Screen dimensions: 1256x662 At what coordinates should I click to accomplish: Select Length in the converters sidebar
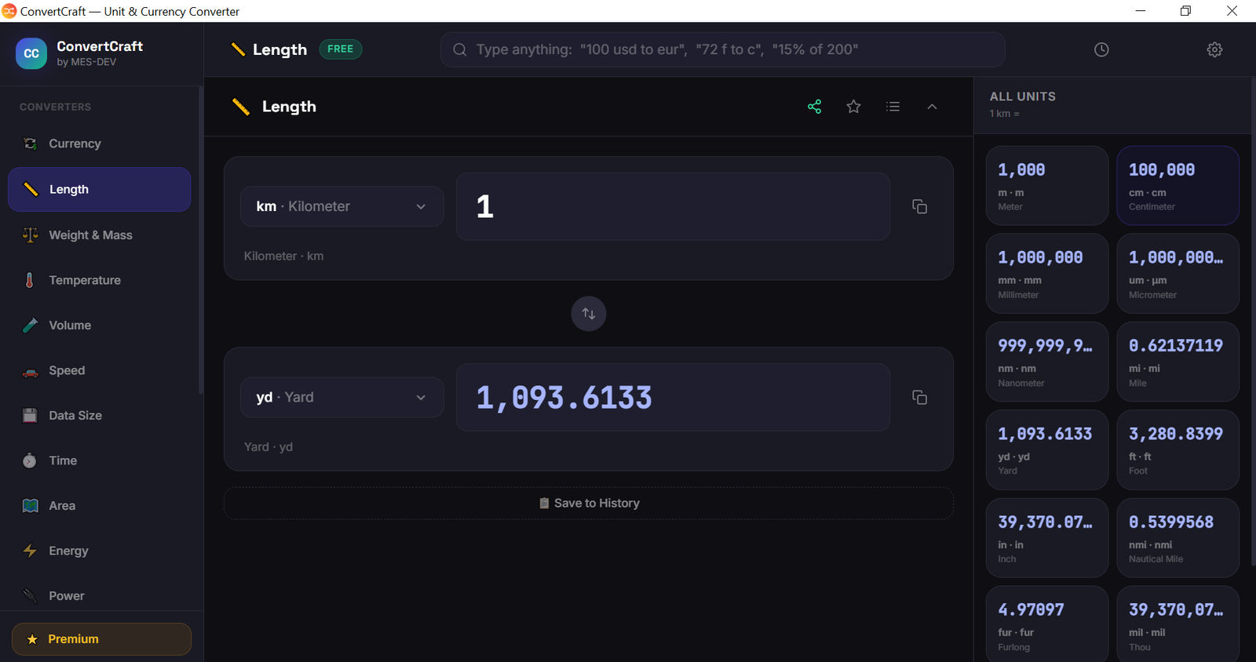tap(100, 189)
